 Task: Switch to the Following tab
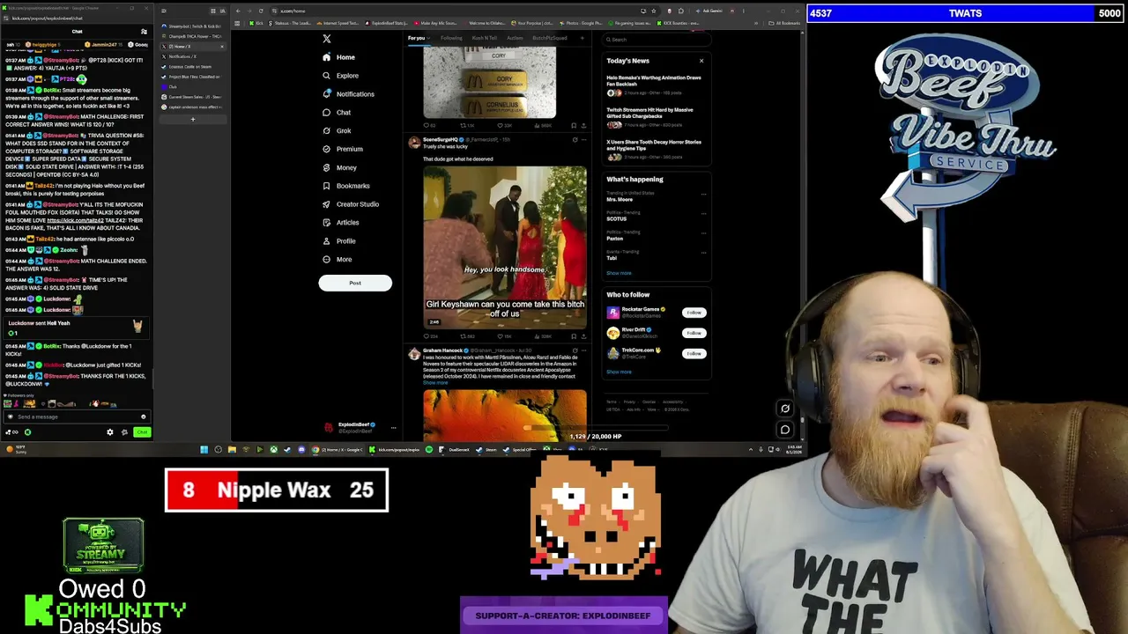coord(451,38)
